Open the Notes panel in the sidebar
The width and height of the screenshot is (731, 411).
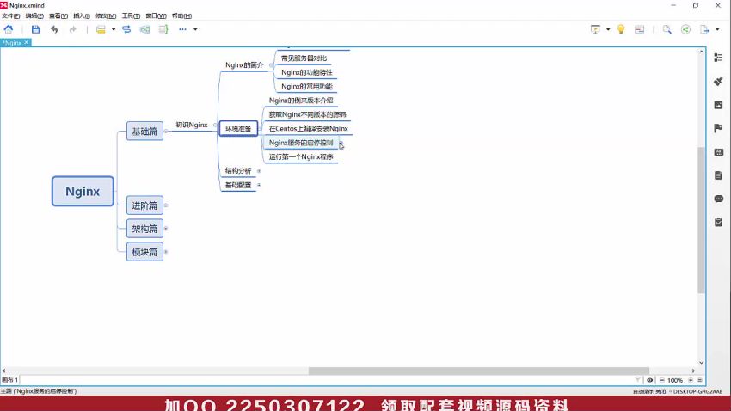tap(718, 175)
